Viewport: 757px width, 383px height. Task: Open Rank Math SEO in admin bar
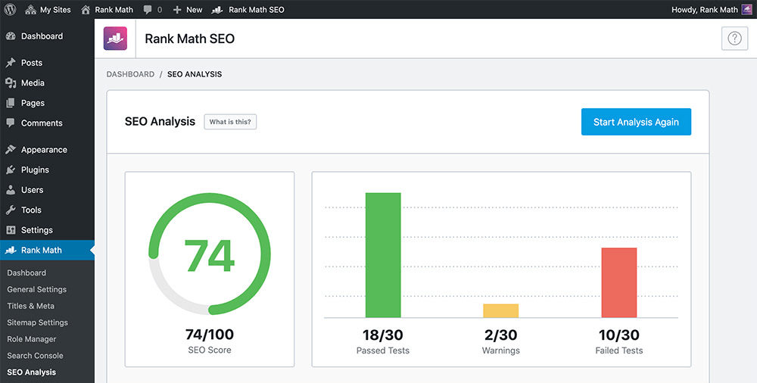[x=248, y=10]
